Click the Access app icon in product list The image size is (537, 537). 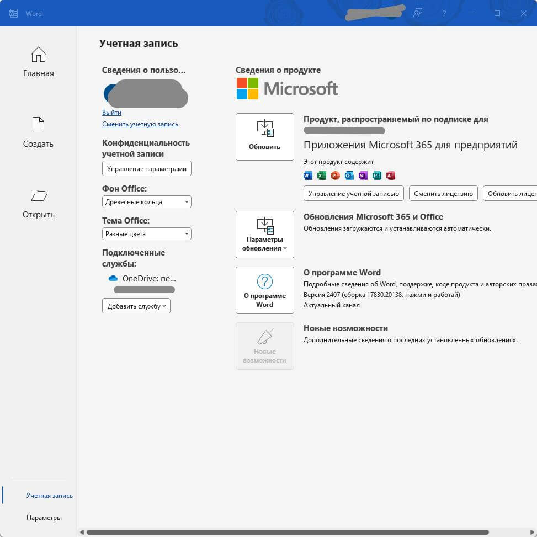390,176
